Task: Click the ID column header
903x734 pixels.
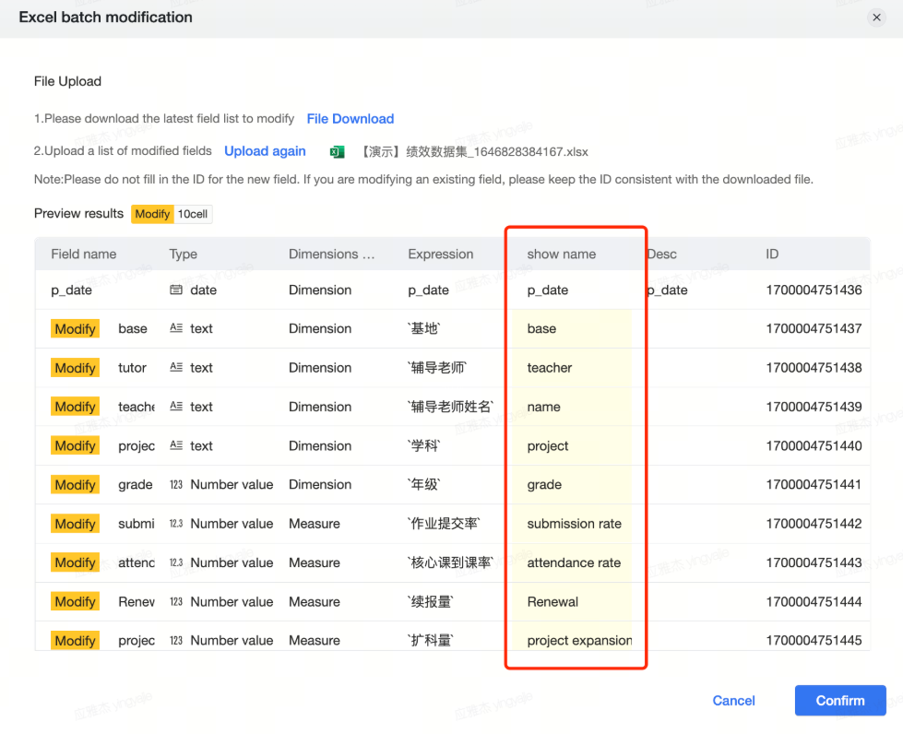Action: coord(772,254)
